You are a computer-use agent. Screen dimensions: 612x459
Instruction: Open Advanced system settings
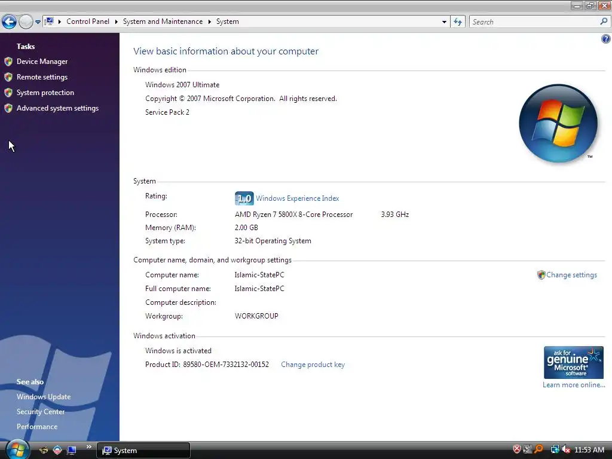(x=57, y=108)
